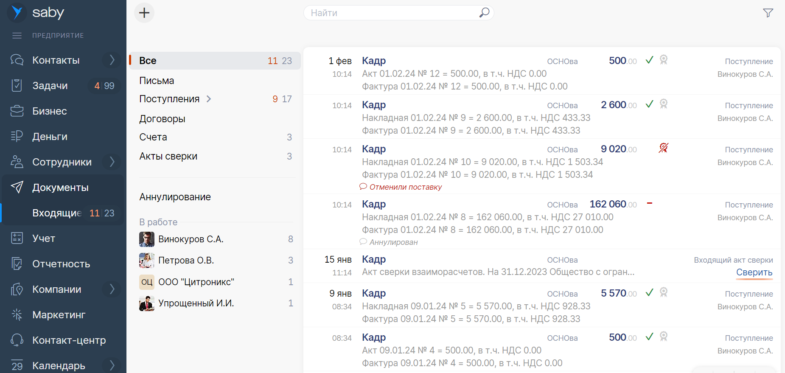Click crossed-out signature icon on 9 020 document
The width and height of the screenshot is (785, 373).
[664, 148]
